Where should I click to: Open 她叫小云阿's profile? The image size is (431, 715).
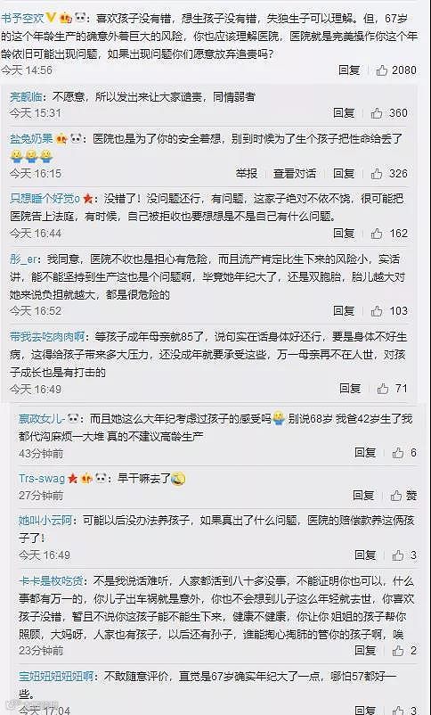[x=45, y=521]
